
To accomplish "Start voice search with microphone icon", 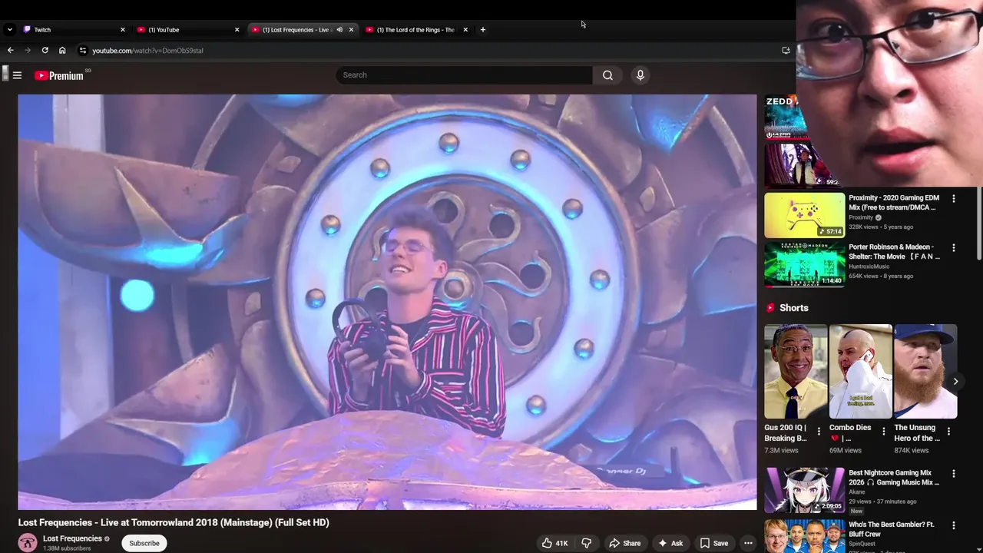I will [640, 75].
